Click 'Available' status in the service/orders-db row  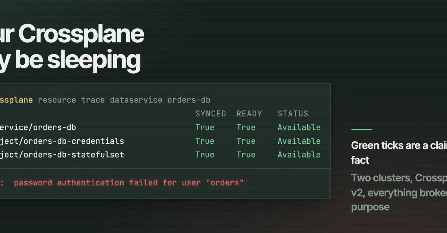point(299,127)
